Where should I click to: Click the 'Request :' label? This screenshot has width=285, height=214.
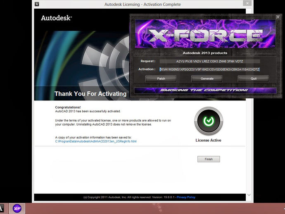148,61
